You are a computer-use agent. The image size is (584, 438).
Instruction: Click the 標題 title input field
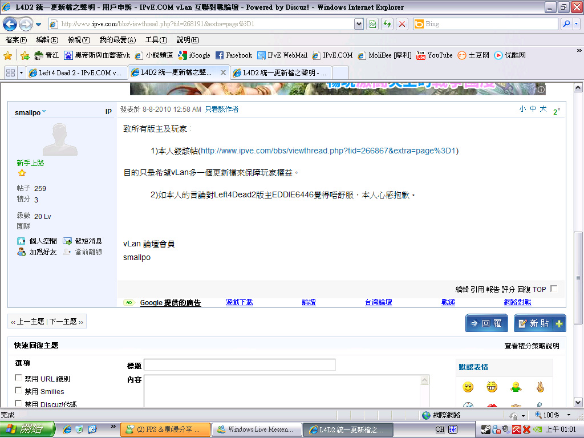240,365
